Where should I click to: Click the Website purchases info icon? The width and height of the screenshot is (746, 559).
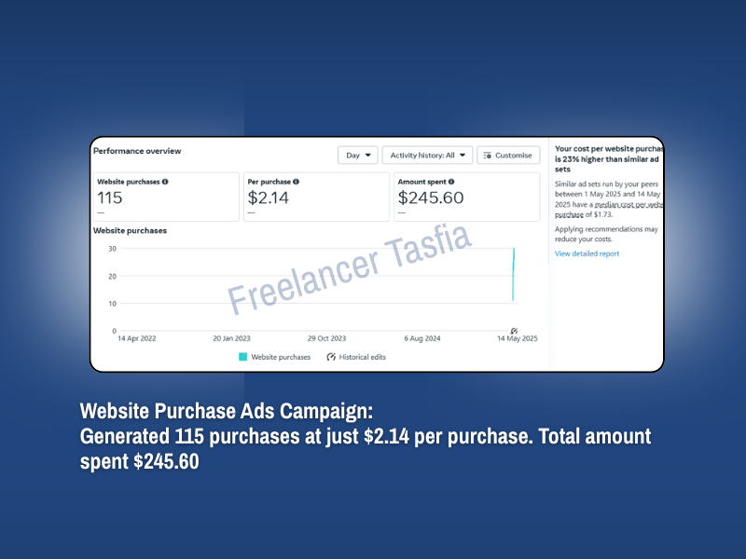(165, 182)
